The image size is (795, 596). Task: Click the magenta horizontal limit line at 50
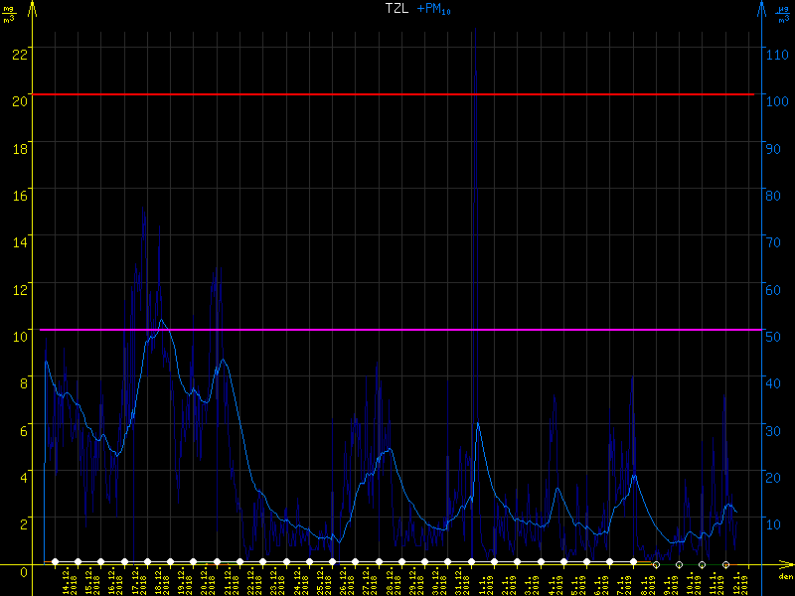pos(397,329)
